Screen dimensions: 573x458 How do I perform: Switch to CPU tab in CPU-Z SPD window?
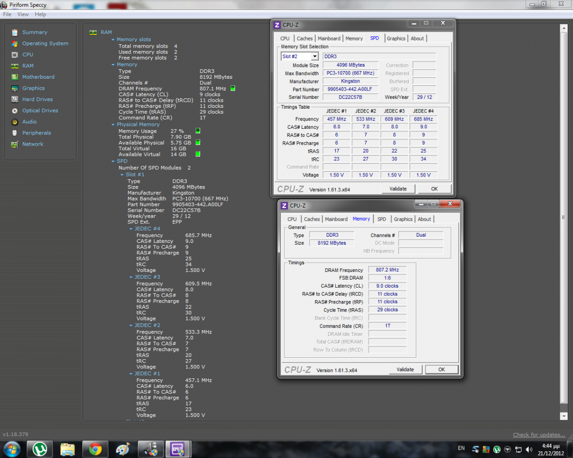(285, 39)
